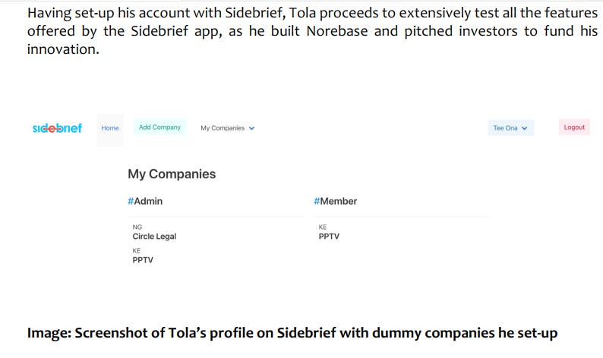Click the hash symbol before Member
Screen dimensions: 603x358
pos(317,201)
